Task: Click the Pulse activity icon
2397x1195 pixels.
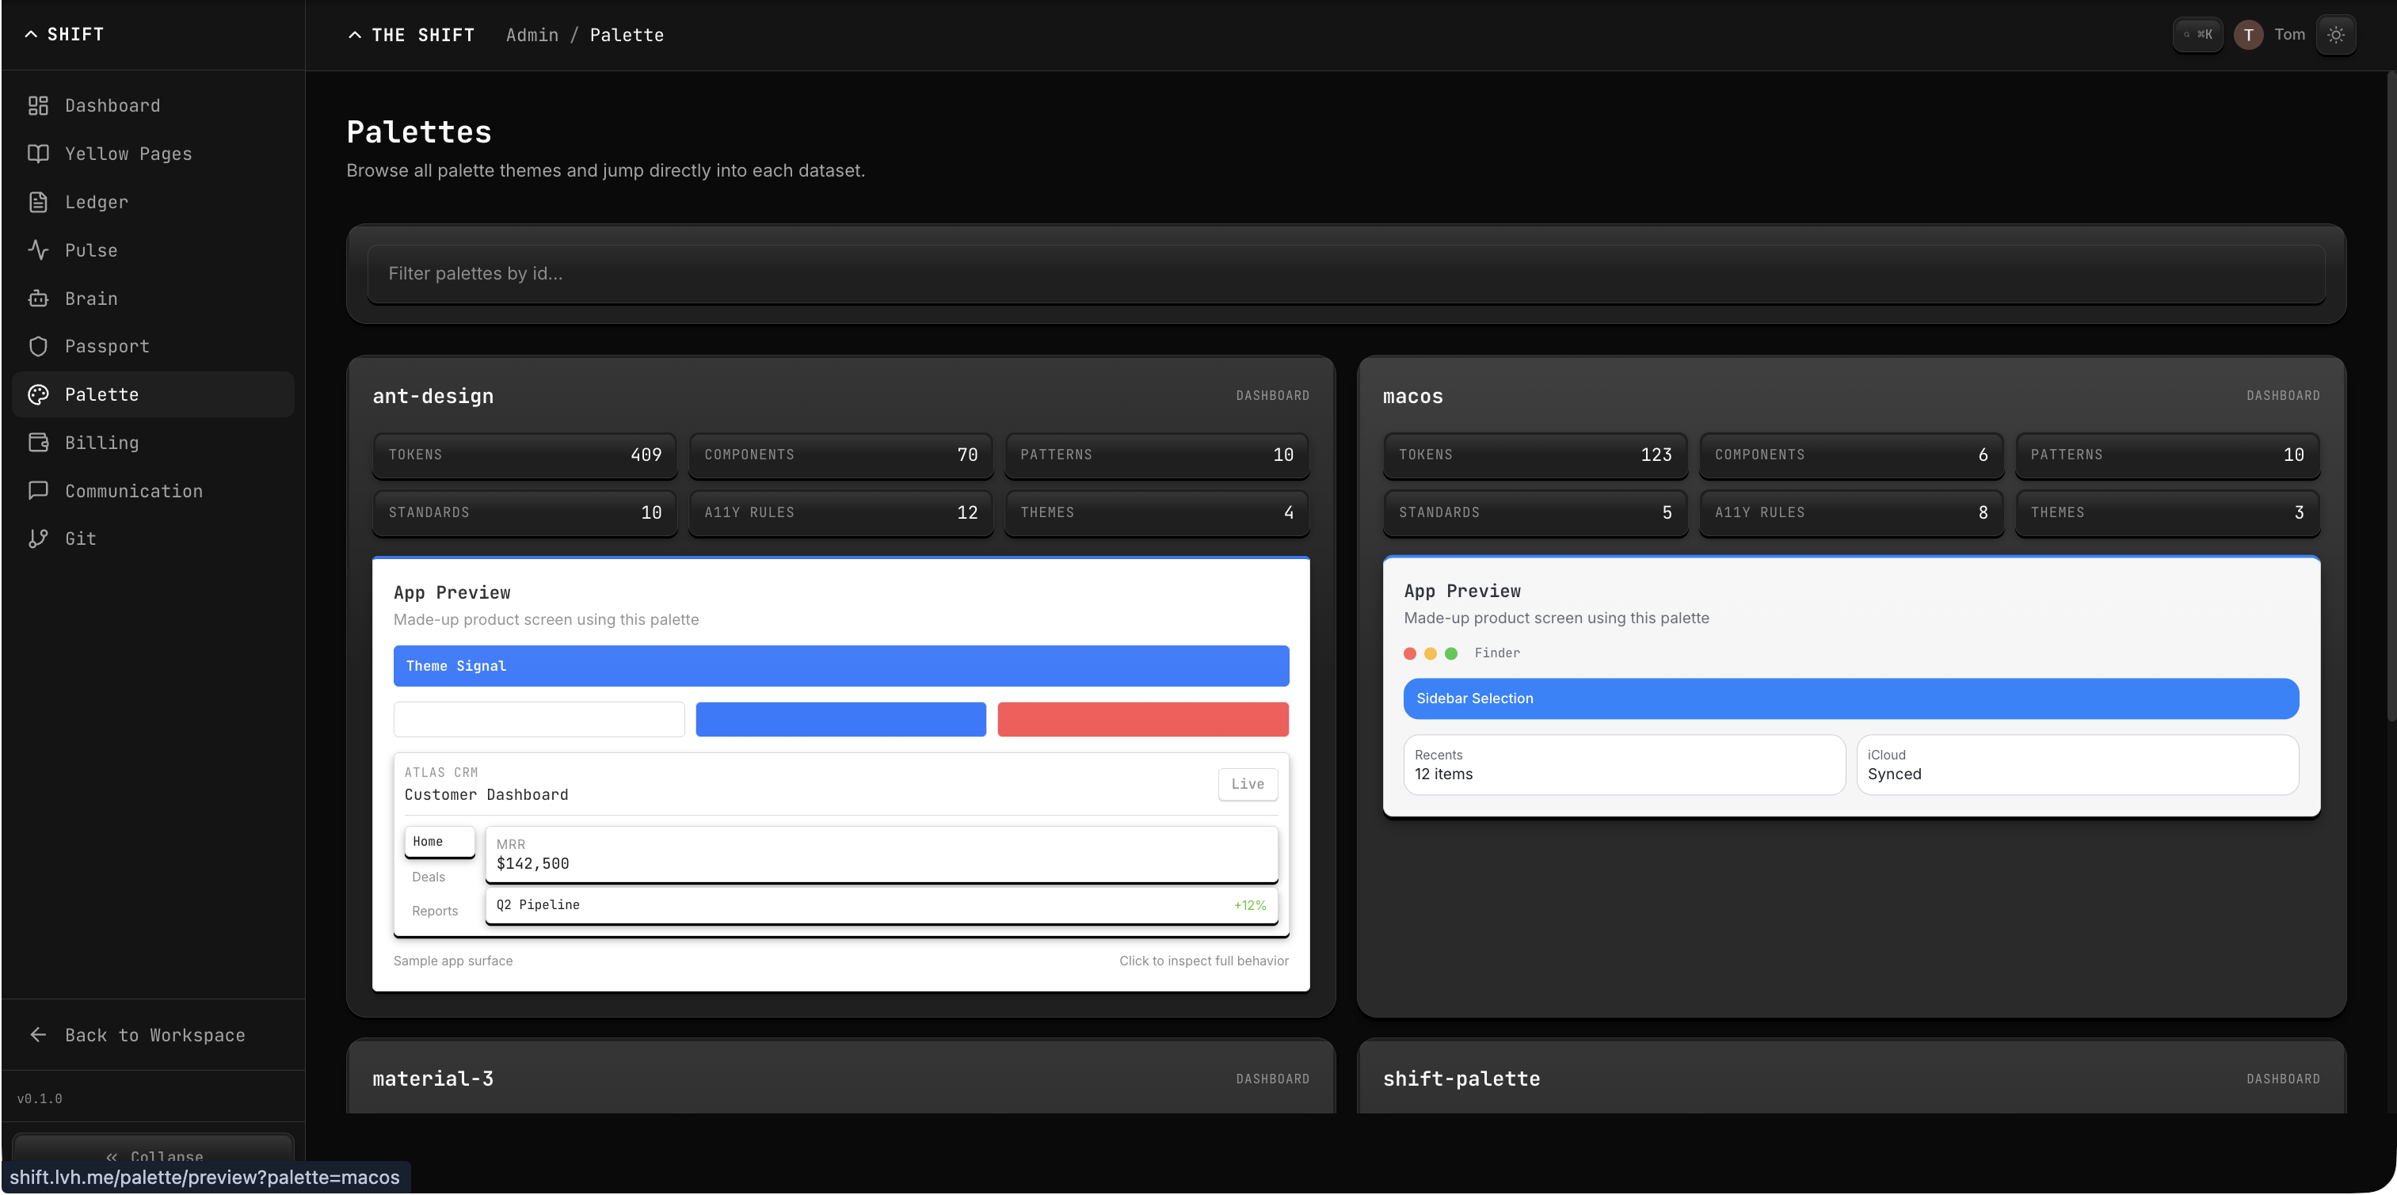Action: 38,250
